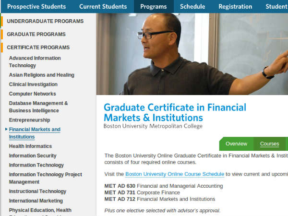
Task: Open the Registration nav item
Action: 235,7
